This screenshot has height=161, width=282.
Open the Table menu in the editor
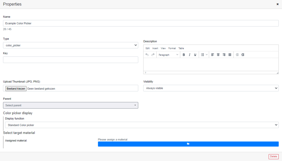pos(181,48)
